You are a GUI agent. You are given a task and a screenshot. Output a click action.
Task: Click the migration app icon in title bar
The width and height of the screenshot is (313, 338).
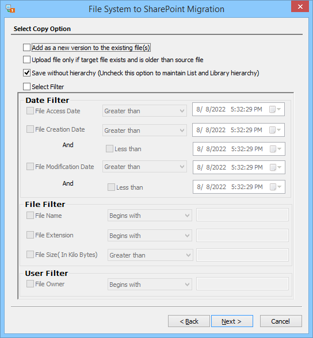click(10, 9)
